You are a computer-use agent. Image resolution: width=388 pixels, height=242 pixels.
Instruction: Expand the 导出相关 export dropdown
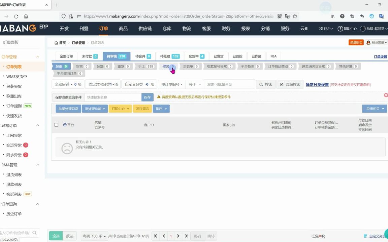coord(374,109)
